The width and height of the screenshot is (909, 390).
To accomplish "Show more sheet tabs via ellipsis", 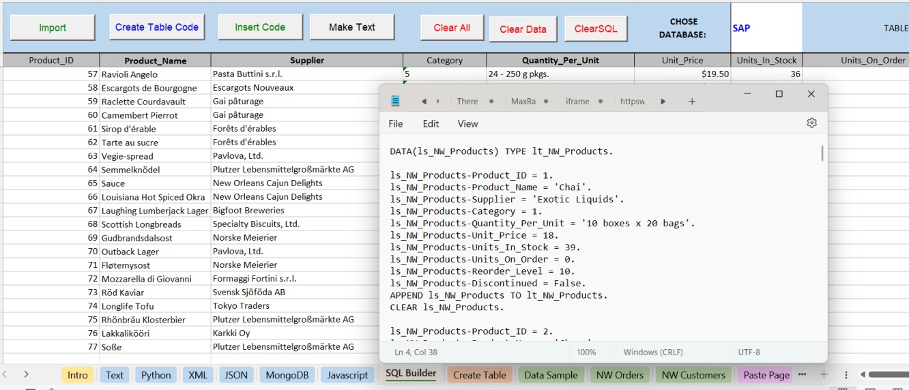I will tap(803, 374).
